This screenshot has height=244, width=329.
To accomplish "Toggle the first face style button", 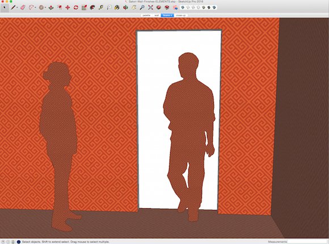I will (x=183, y=7).
